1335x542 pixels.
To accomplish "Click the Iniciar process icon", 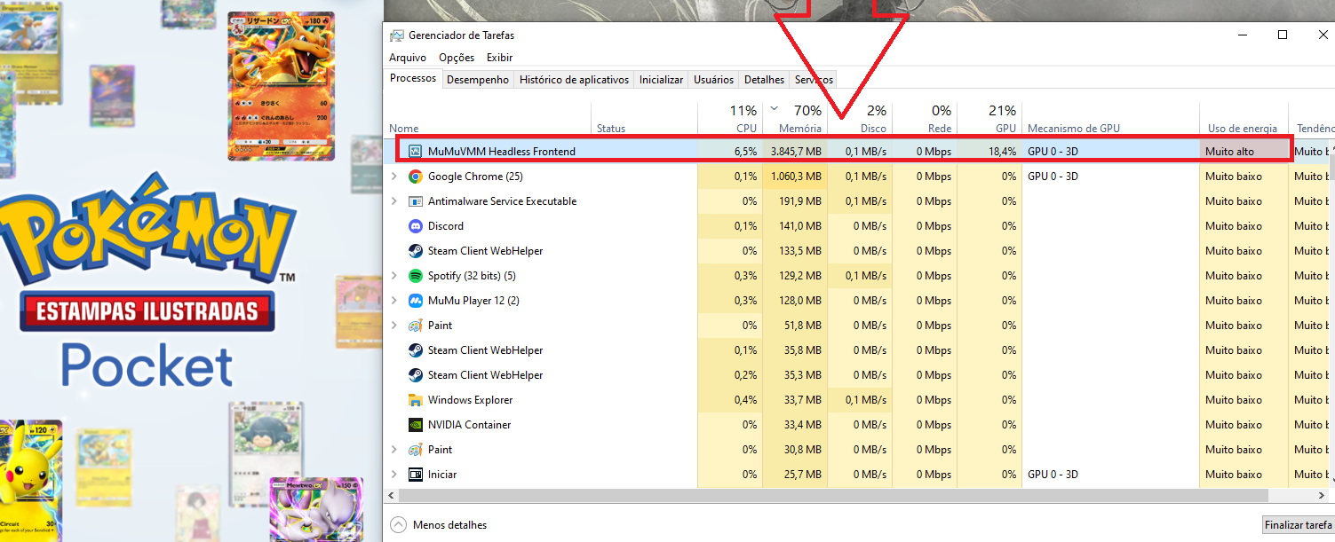I will pyautogui.click(x=415, y=475).
